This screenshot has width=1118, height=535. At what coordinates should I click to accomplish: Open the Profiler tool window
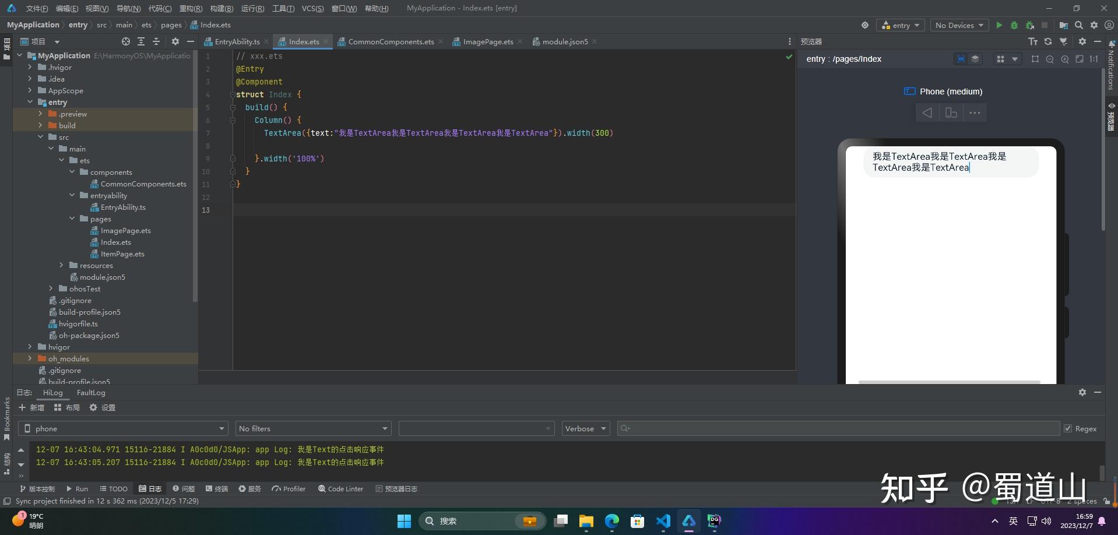[x=289, y=489]
